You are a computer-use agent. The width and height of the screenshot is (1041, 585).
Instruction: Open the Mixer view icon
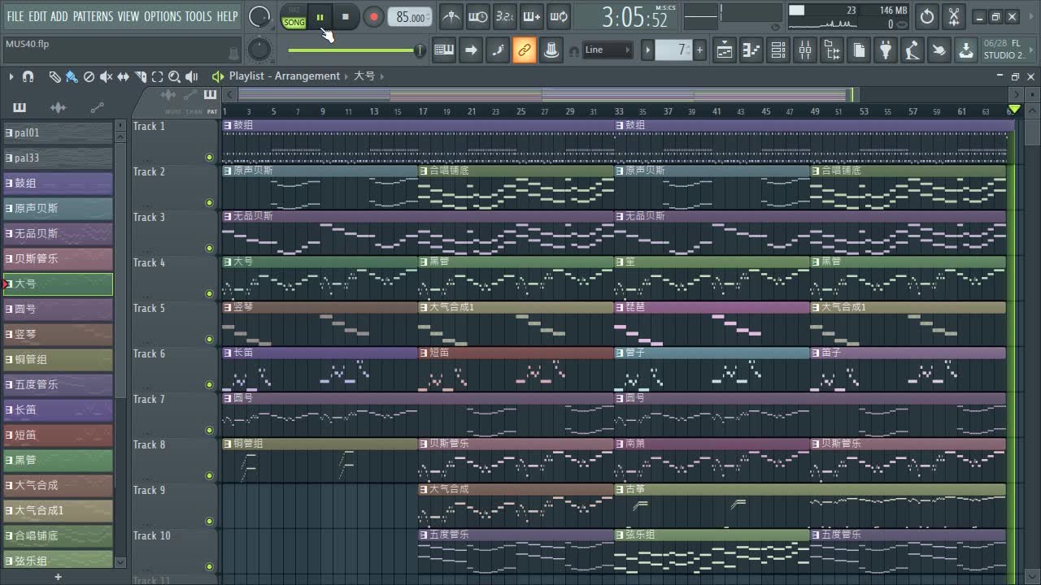point(805,50)
